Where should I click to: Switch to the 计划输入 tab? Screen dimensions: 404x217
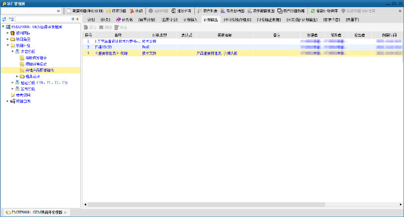tap(190, 20)
